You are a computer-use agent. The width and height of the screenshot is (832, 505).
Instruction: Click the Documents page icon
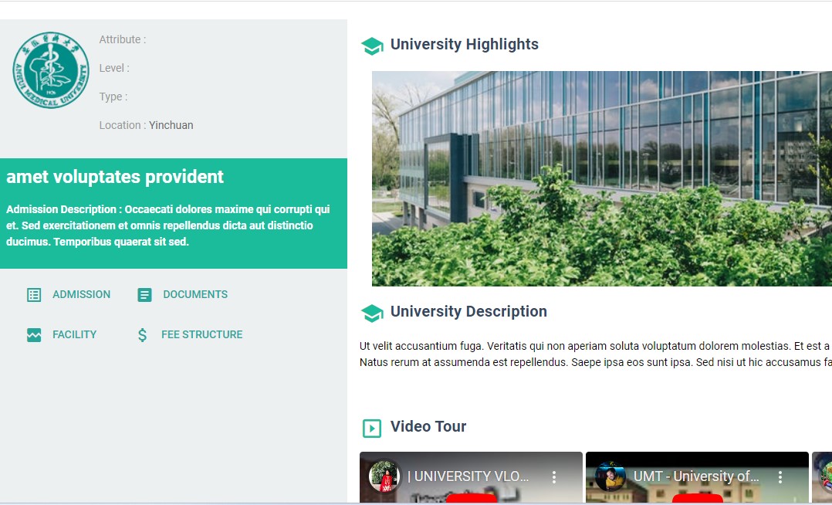tap(144, 295)
